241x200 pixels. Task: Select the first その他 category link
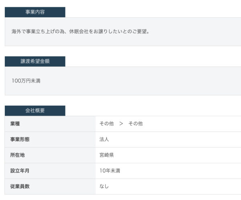106,124
